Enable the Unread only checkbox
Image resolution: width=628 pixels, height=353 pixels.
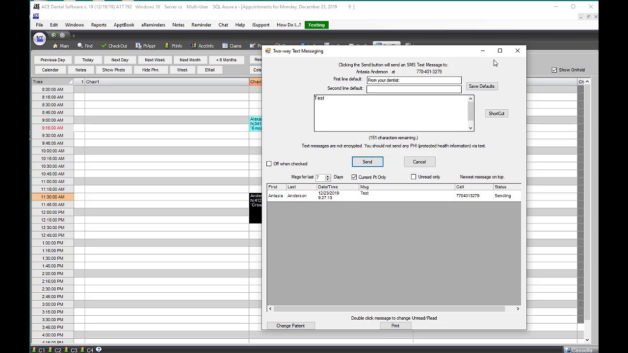coord(414,177)
